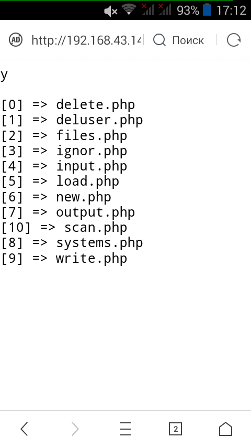Open the tabs switcher showing 2
The width and height of the screenshot is (251, 448).
(175, 429)
